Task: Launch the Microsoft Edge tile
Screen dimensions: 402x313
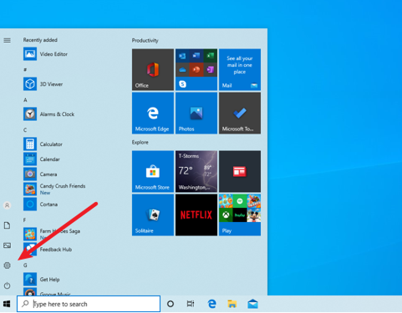Action: coord(153,113)
